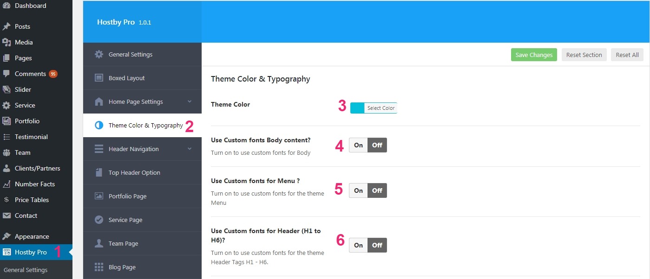Open the Hostby Pro submenu General Settings
The image size is (650, 279).
(x=26, y=270)
